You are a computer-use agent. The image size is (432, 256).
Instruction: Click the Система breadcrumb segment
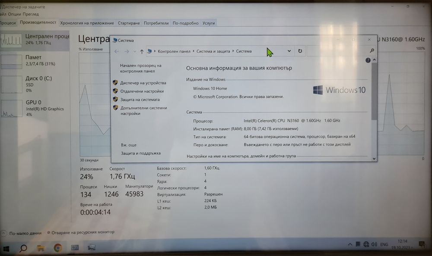point(244,51)
